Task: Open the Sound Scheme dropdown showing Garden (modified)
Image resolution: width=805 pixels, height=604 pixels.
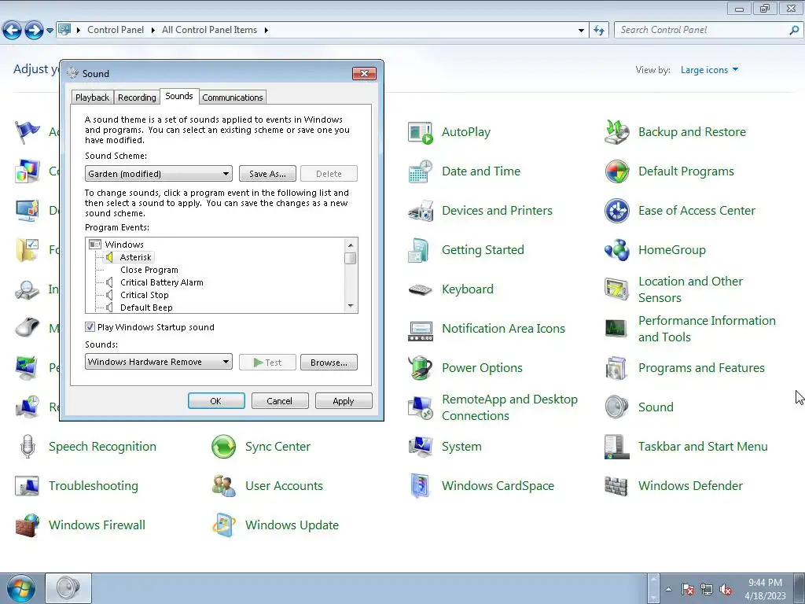Action: [x=158, y=174]
